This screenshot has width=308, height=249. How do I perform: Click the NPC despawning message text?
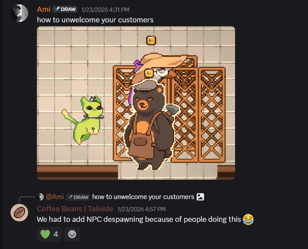point(139,220)
